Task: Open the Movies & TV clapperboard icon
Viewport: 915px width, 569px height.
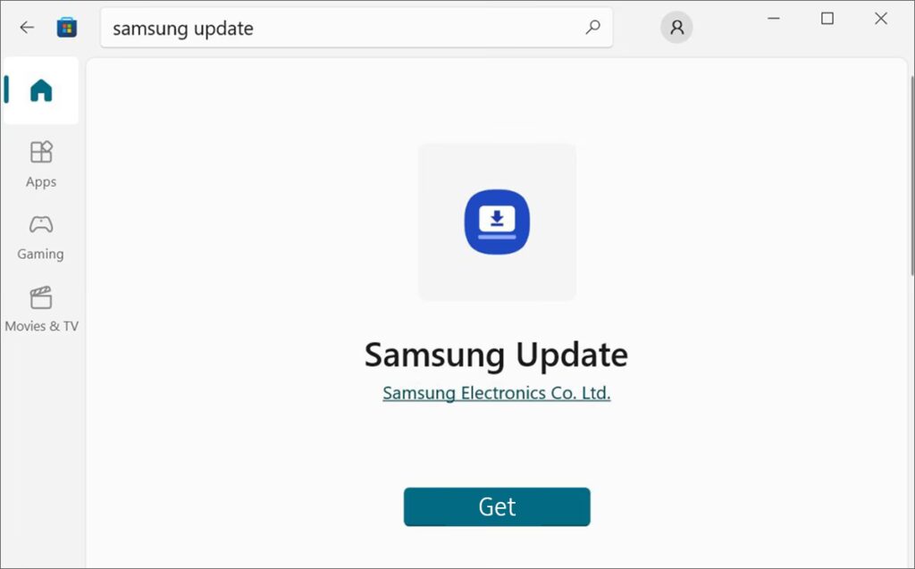Action: click(x=41, y=297)
